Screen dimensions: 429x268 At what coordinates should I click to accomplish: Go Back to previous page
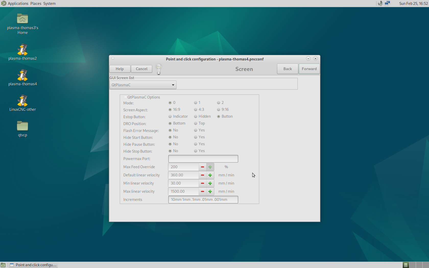point(288,69)
